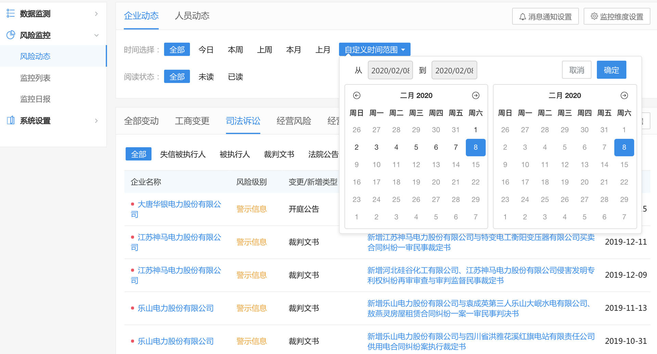Filter lawsuits by 失信被执行人
The image size is (657, 354).
click(183, 154)
